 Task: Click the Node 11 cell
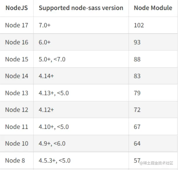[x=17, y=127]
